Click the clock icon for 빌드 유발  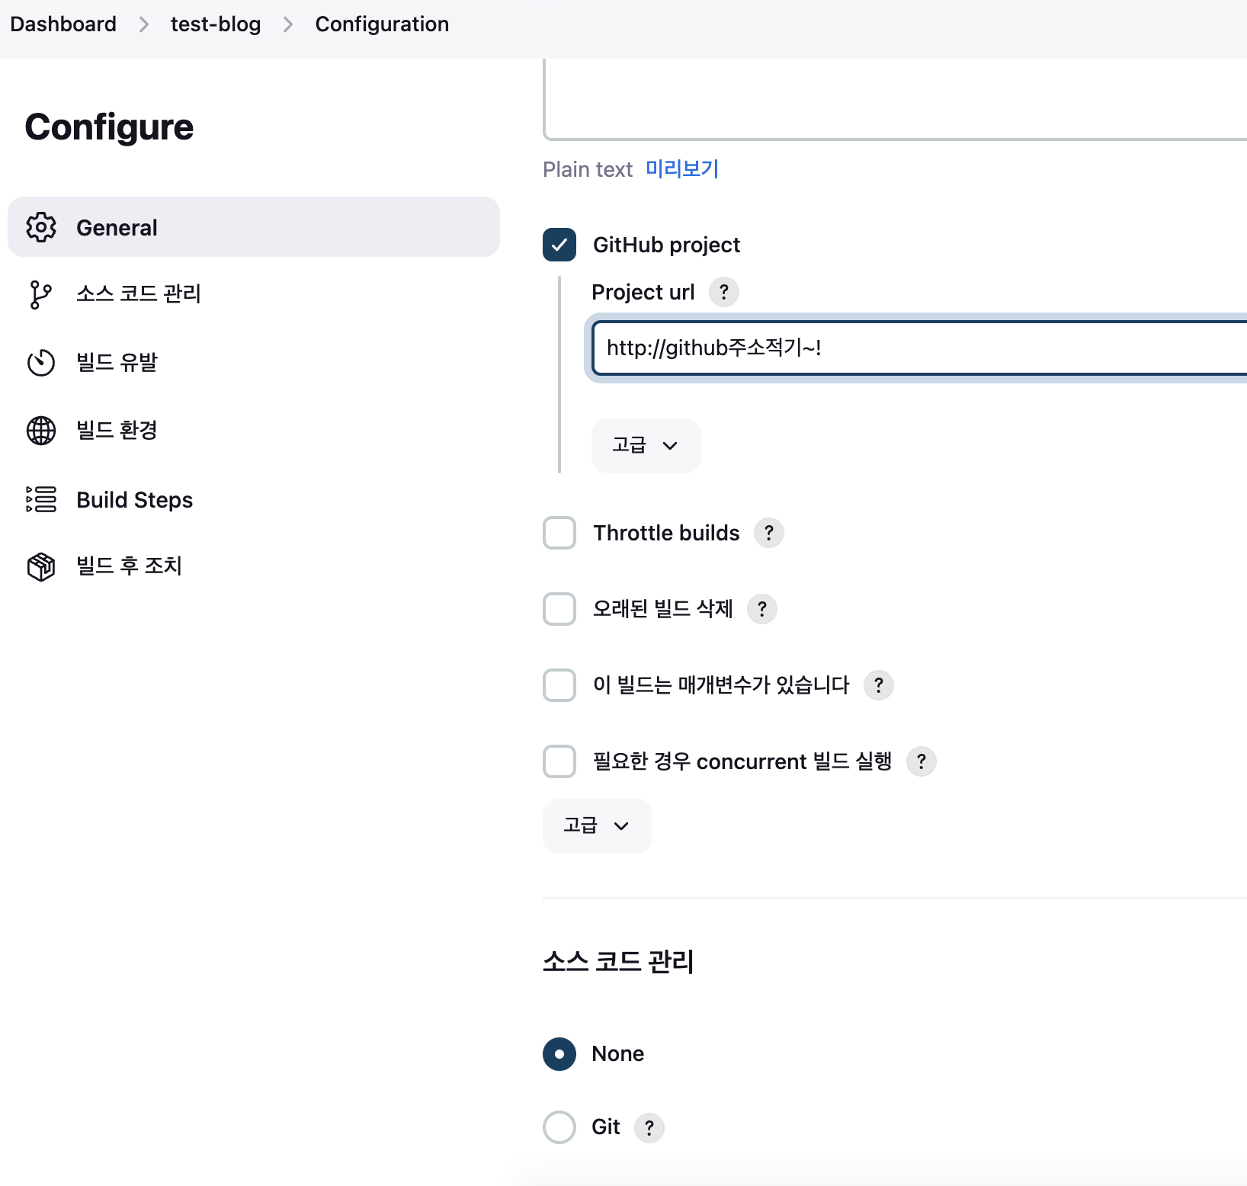41,363
